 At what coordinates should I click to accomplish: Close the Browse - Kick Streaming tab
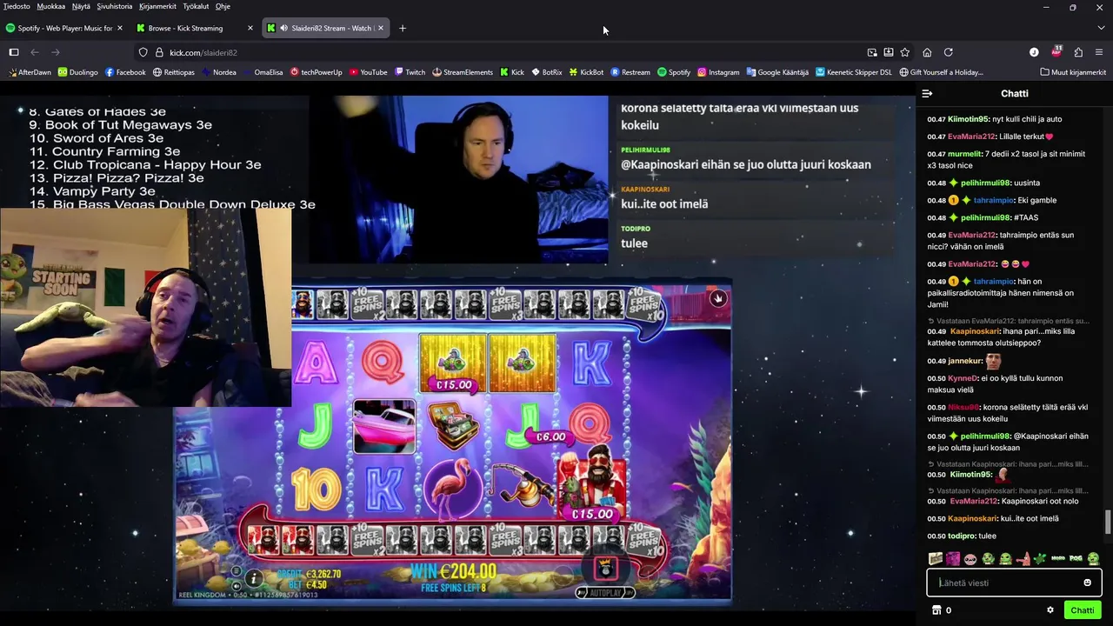click(250, 28)
